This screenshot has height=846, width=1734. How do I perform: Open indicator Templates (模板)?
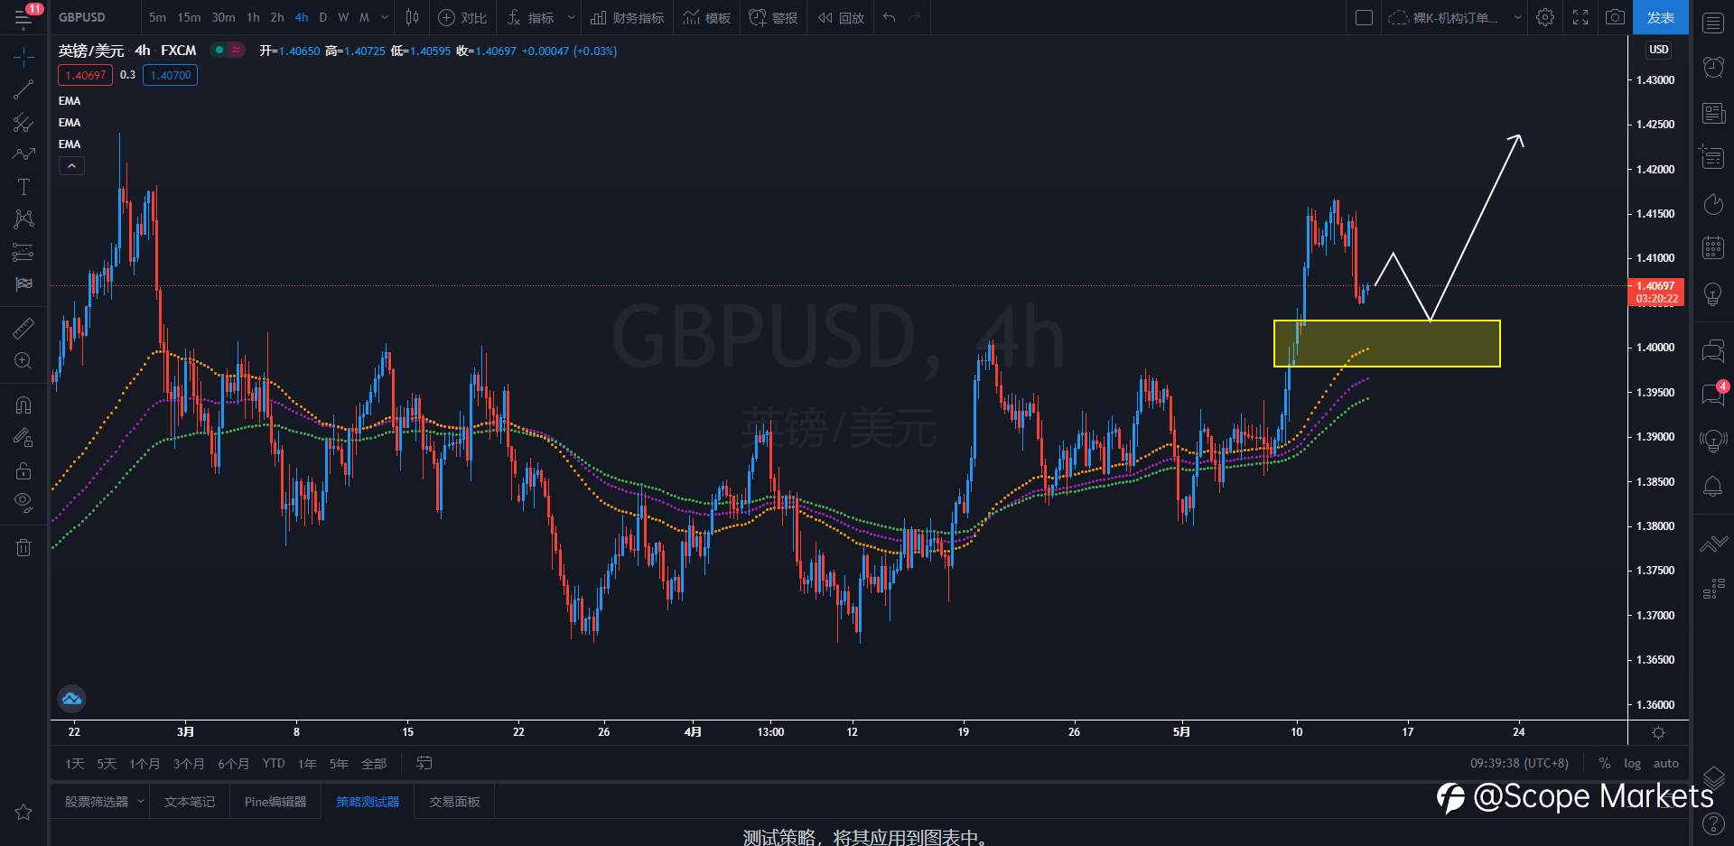pyautogui.click(x=707, y=17)
